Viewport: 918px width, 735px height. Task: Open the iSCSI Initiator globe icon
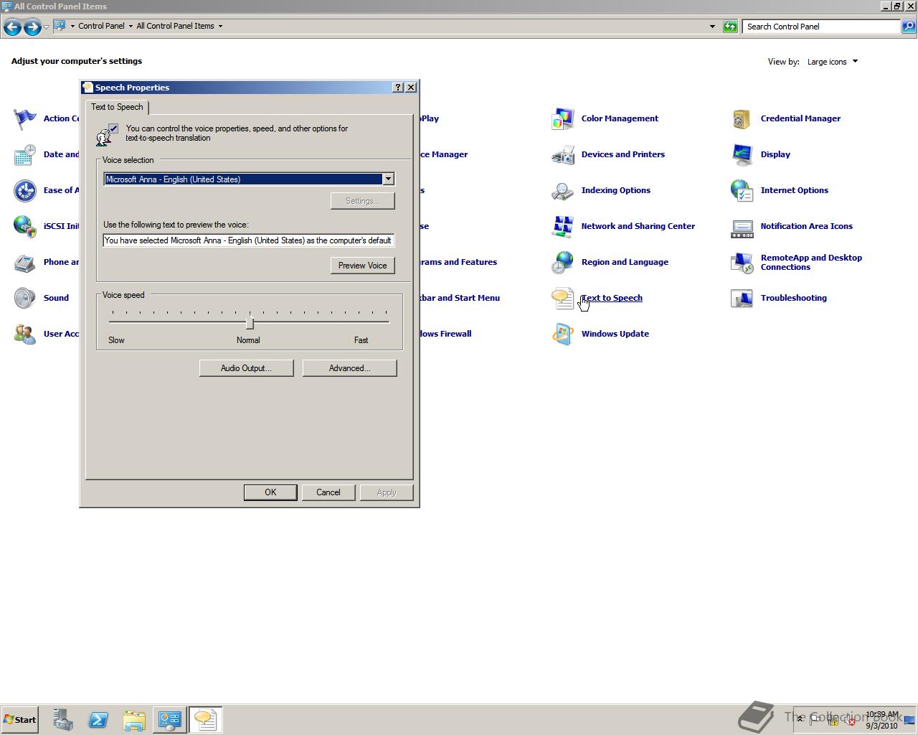pyautogui.click(x=25, y=226)
